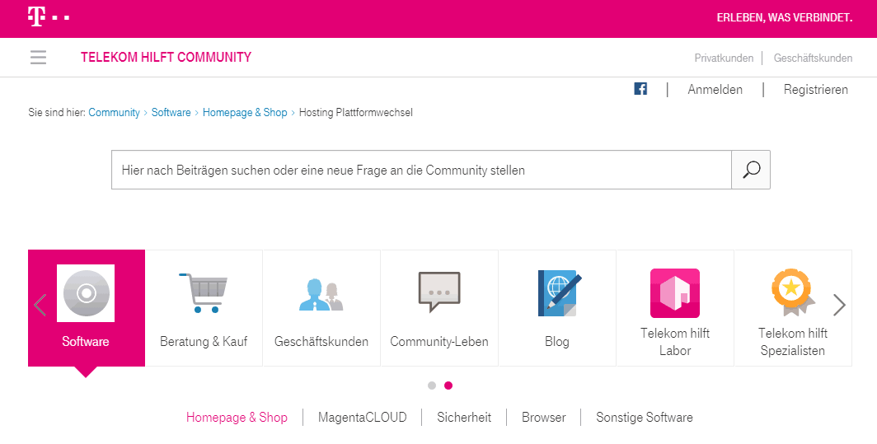
Task: Click the Telekom hilft Spezialisten label
Action: point(793,342)
